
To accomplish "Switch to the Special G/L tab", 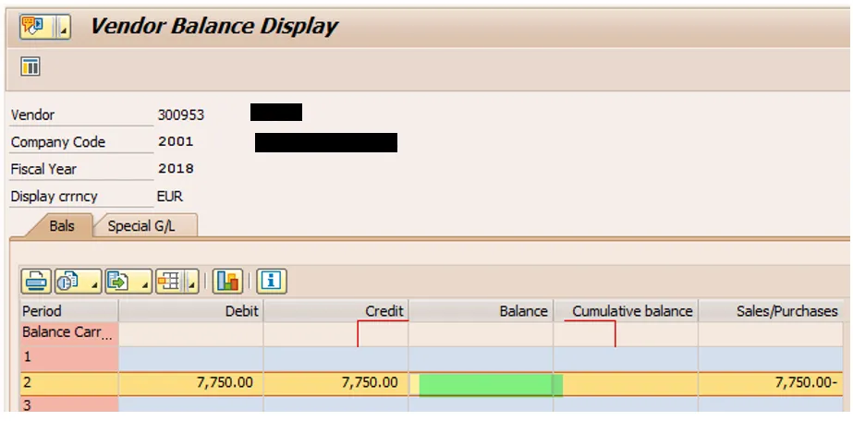I will pyautogui.click(x=141, y=225).
